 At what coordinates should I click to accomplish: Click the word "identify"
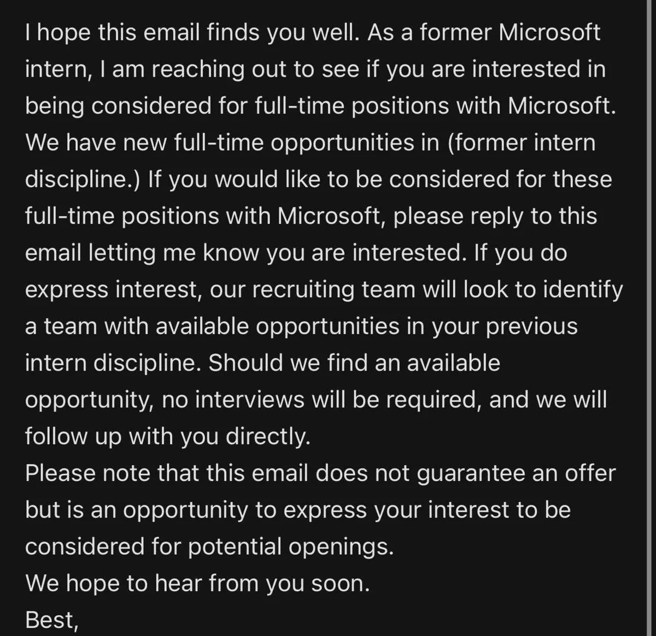(583, 289)
